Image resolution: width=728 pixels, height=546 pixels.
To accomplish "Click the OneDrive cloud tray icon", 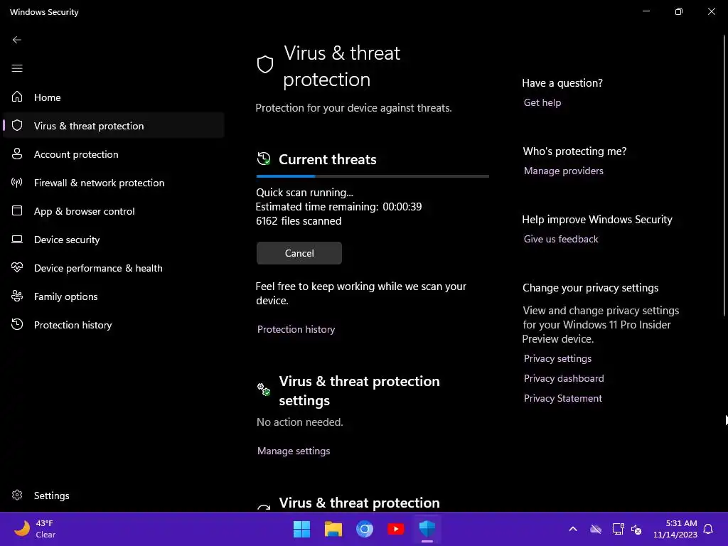I will [x=596, y=529].
